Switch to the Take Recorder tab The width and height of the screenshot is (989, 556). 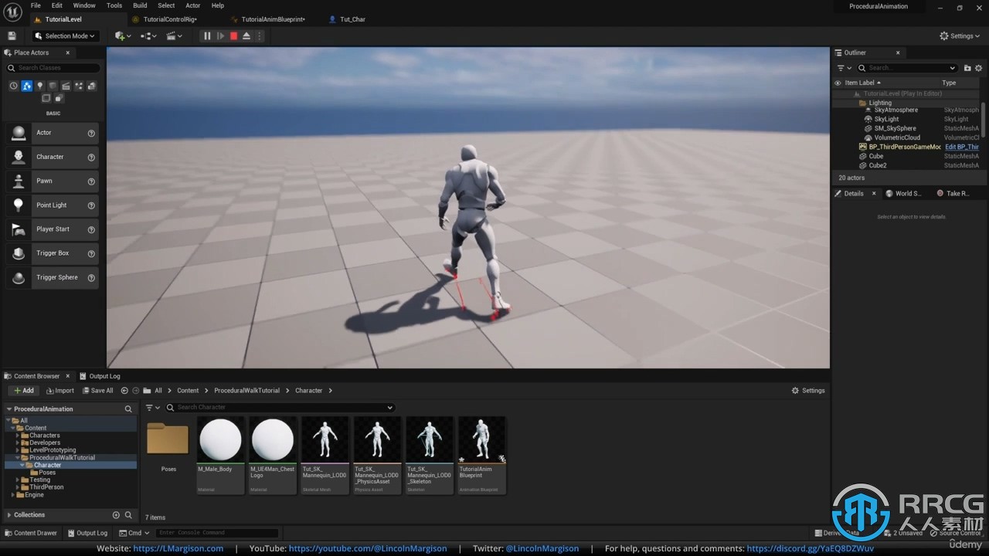click(x=953, y=194)
